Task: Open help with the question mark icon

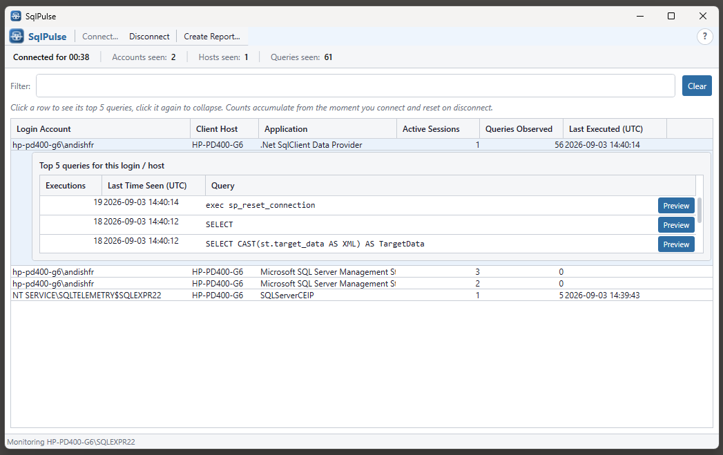Action: (704, 36)
